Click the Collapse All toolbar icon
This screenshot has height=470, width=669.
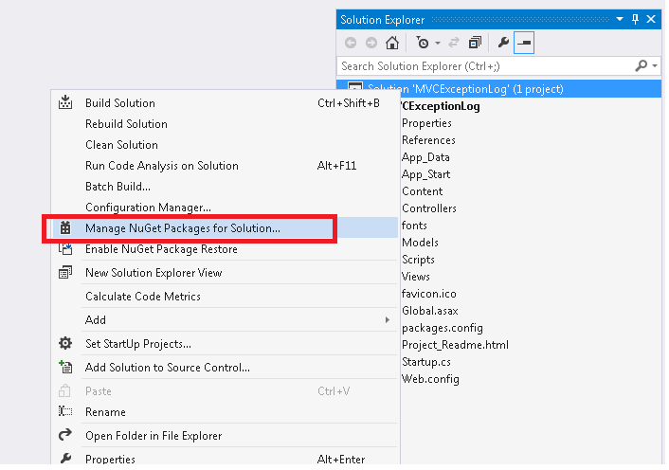(x=475, y=43)
